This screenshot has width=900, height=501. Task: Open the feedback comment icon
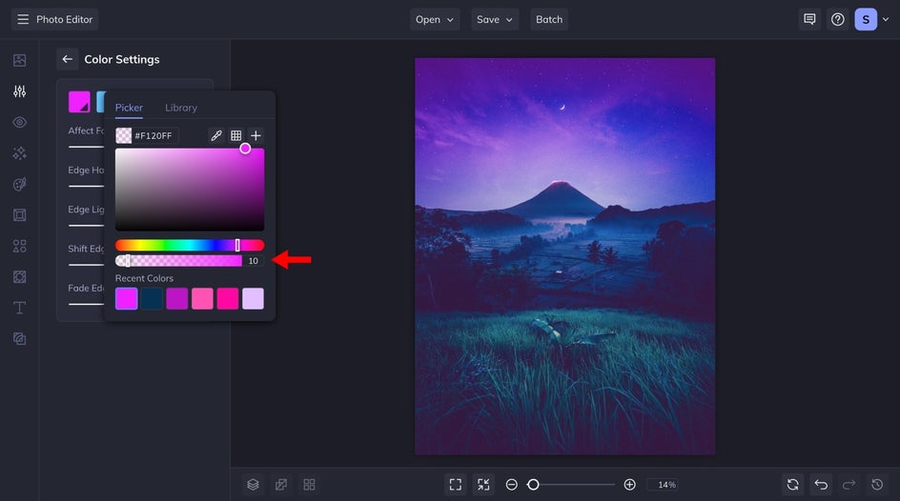pyautogui.click(x=809, y=19)
